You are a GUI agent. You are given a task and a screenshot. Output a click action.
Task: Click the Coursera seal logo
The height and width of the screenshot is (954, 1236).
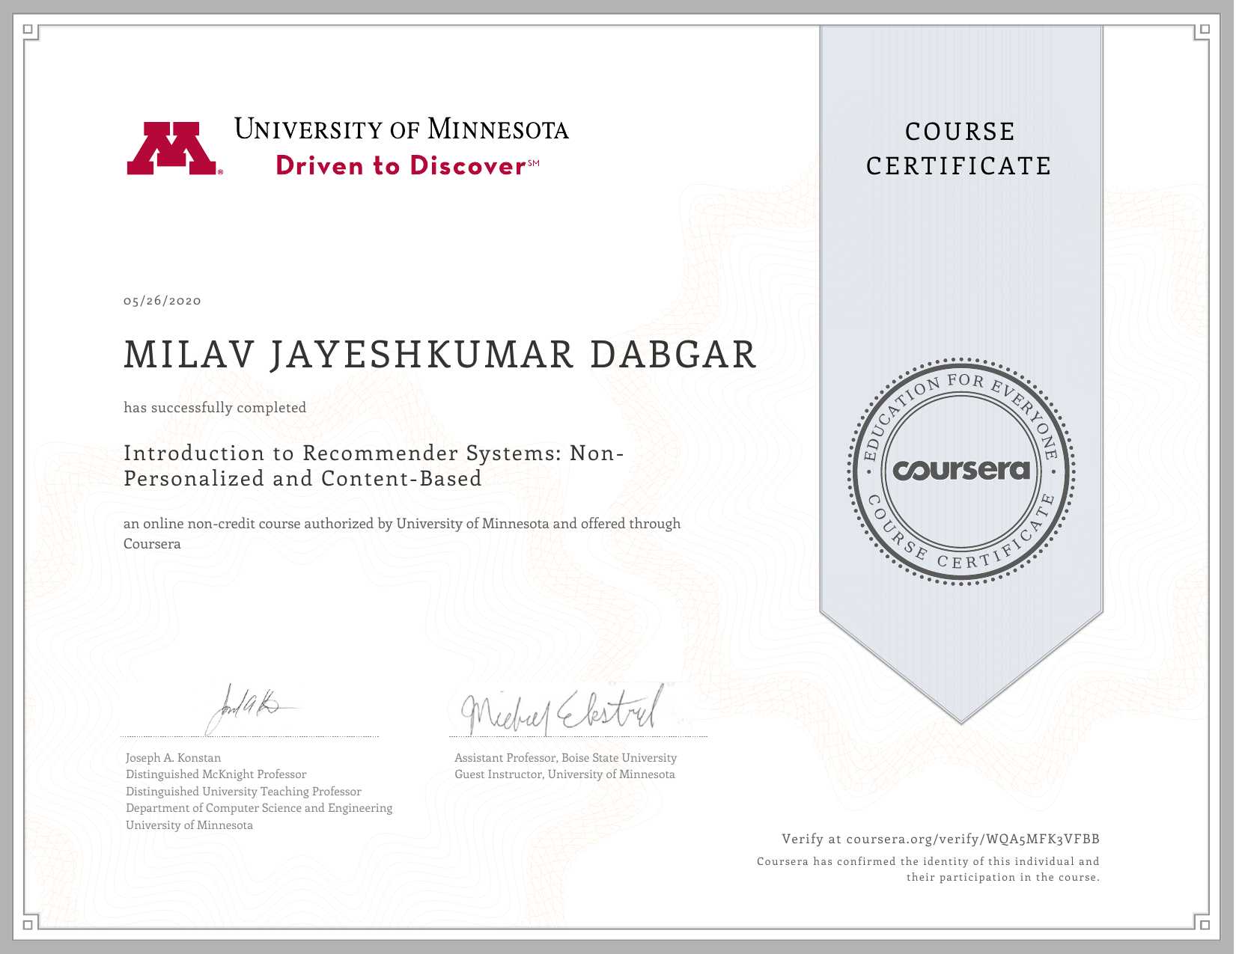pyautogui.click(x=961, y=471)
